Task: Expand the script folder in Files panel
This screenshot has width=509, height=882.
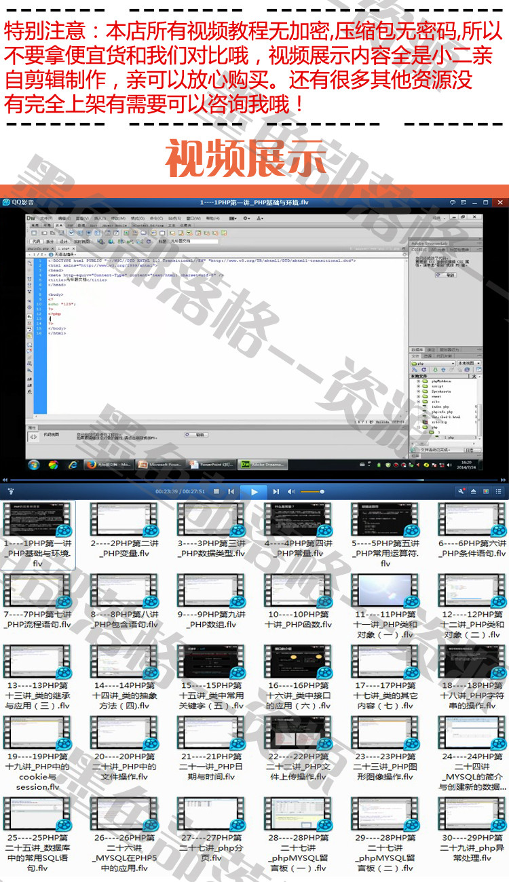Action: (419, 386)
